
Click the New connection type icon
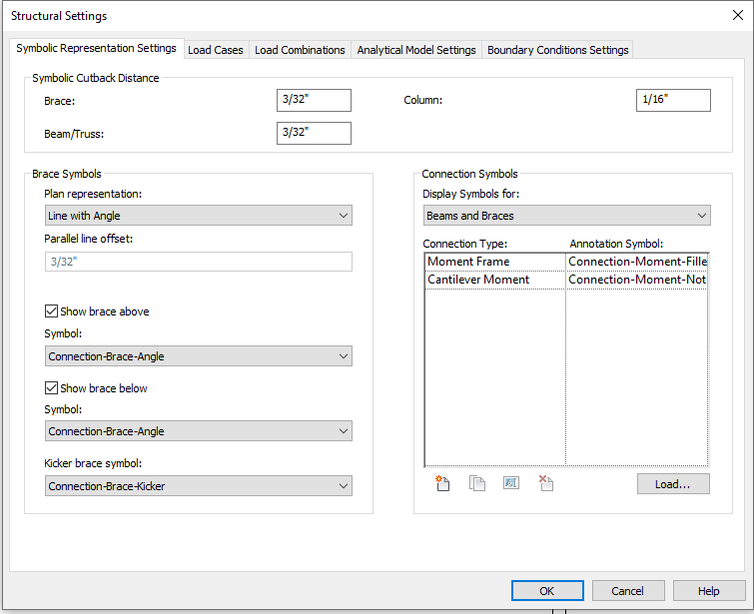pyautogui.click(x=442, y=483)
